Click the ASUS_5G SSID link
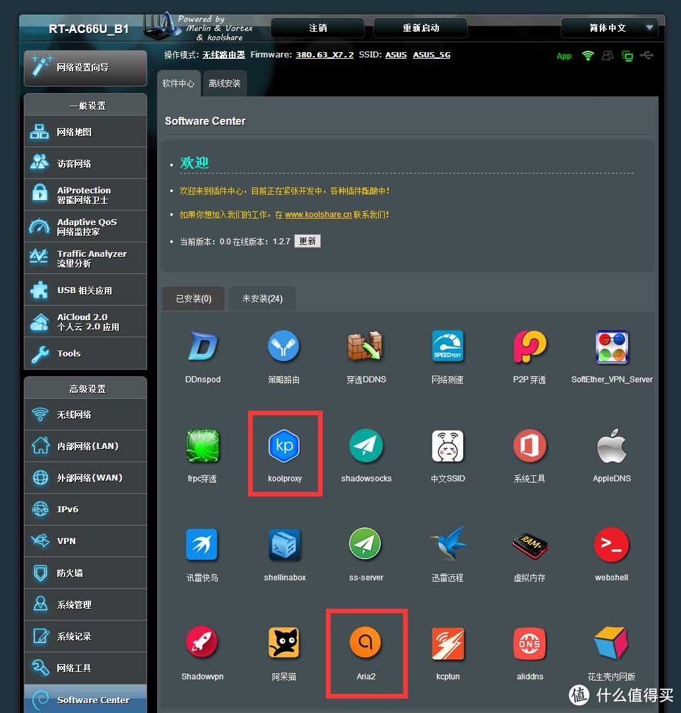This screenshot has width=681, height=713. pos(432,55)
